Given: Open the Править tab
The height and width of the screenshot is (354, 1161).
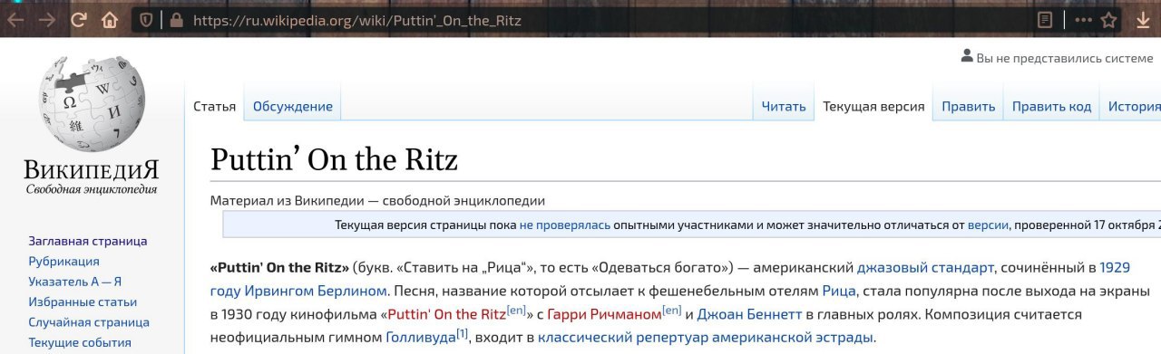Looking at the screenshot, I should click(x=969, y=106).
